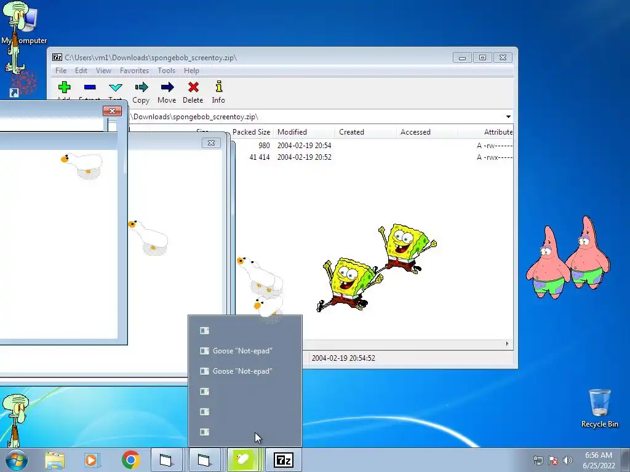Click the red shortcut icon on desktop
This screenshot has height=472, width=630.
click(x=24, y=84)
